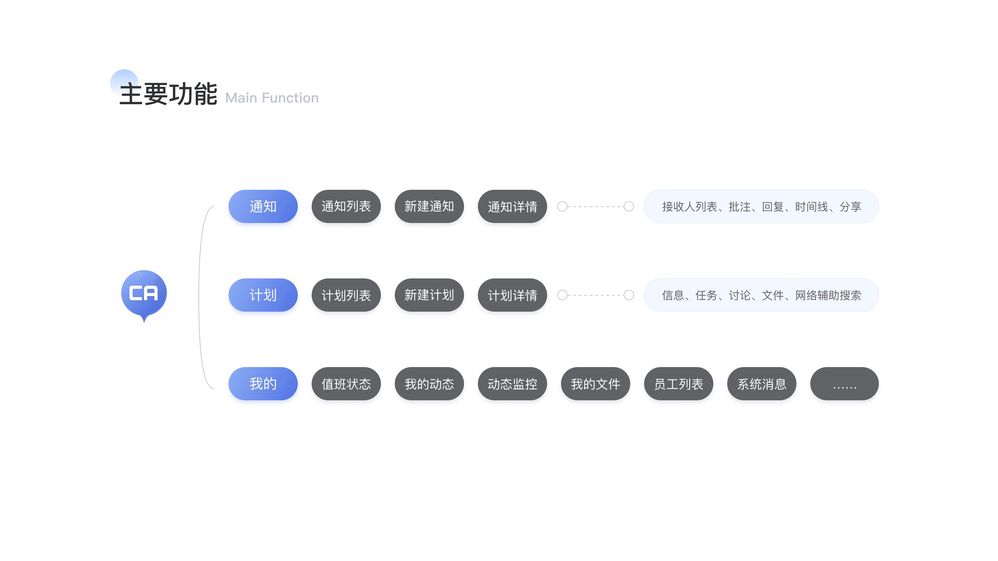This screenshot has width=998, height=561.
Task: Open the 系统消息 pill
Action: point(761,384)
